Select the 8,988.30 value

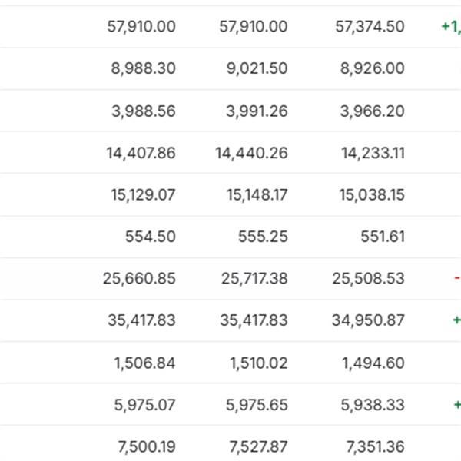click(143, 68)
